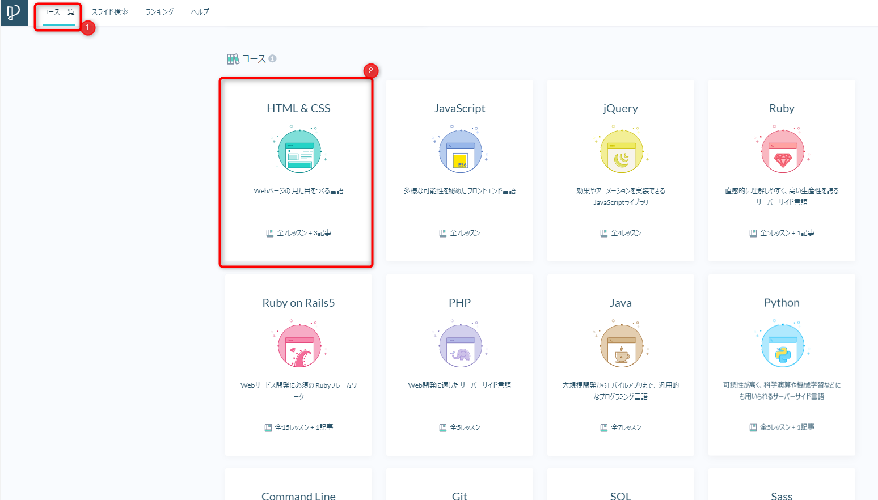
Task: Click the PHP elephant course illustration
Action: [x=460, y=345]
